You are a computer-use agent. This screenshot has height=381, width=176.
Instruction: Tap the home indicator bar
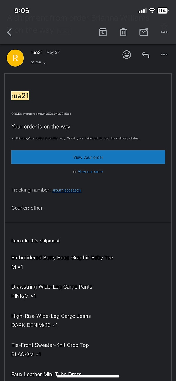[88, 377]
